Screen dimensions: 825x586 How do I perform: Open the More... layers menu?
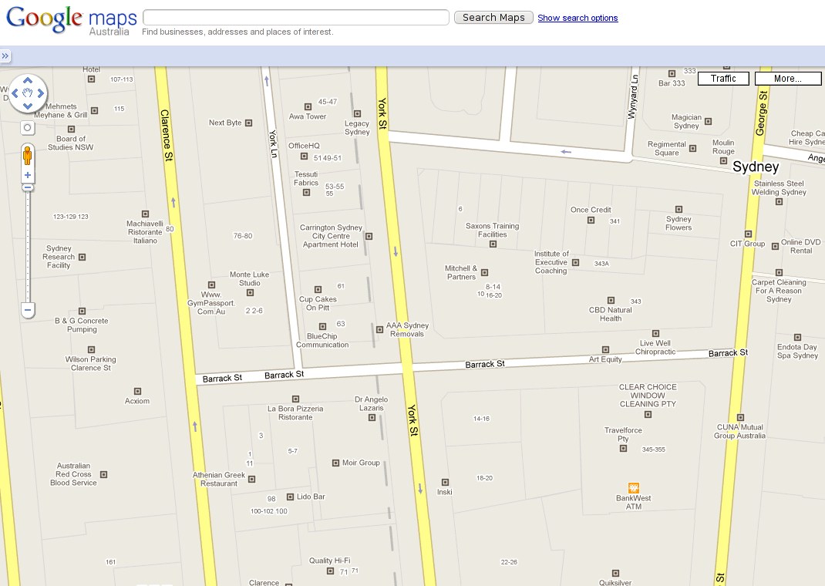[x=788, y=79]
